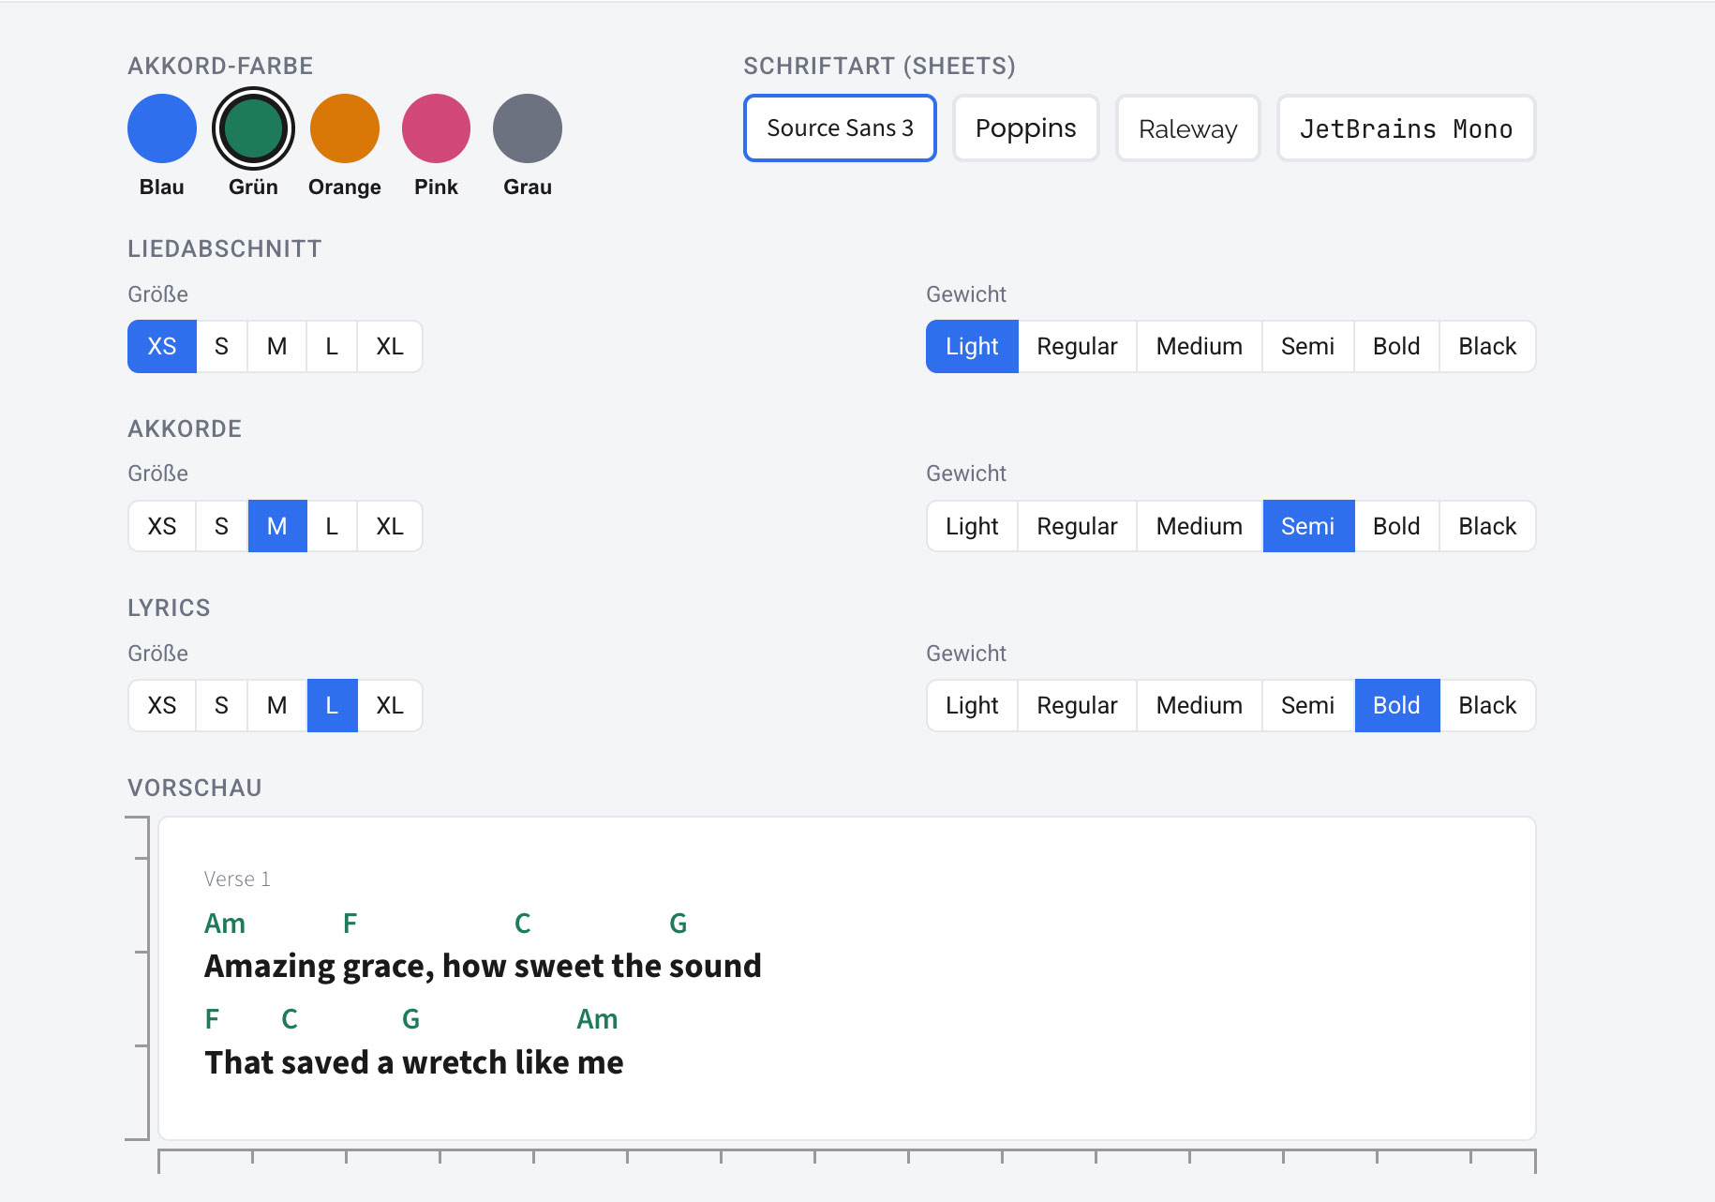Choose Bold weight for Akkorde
Screen dimensions: 1715x1202
pos(1396,526)
